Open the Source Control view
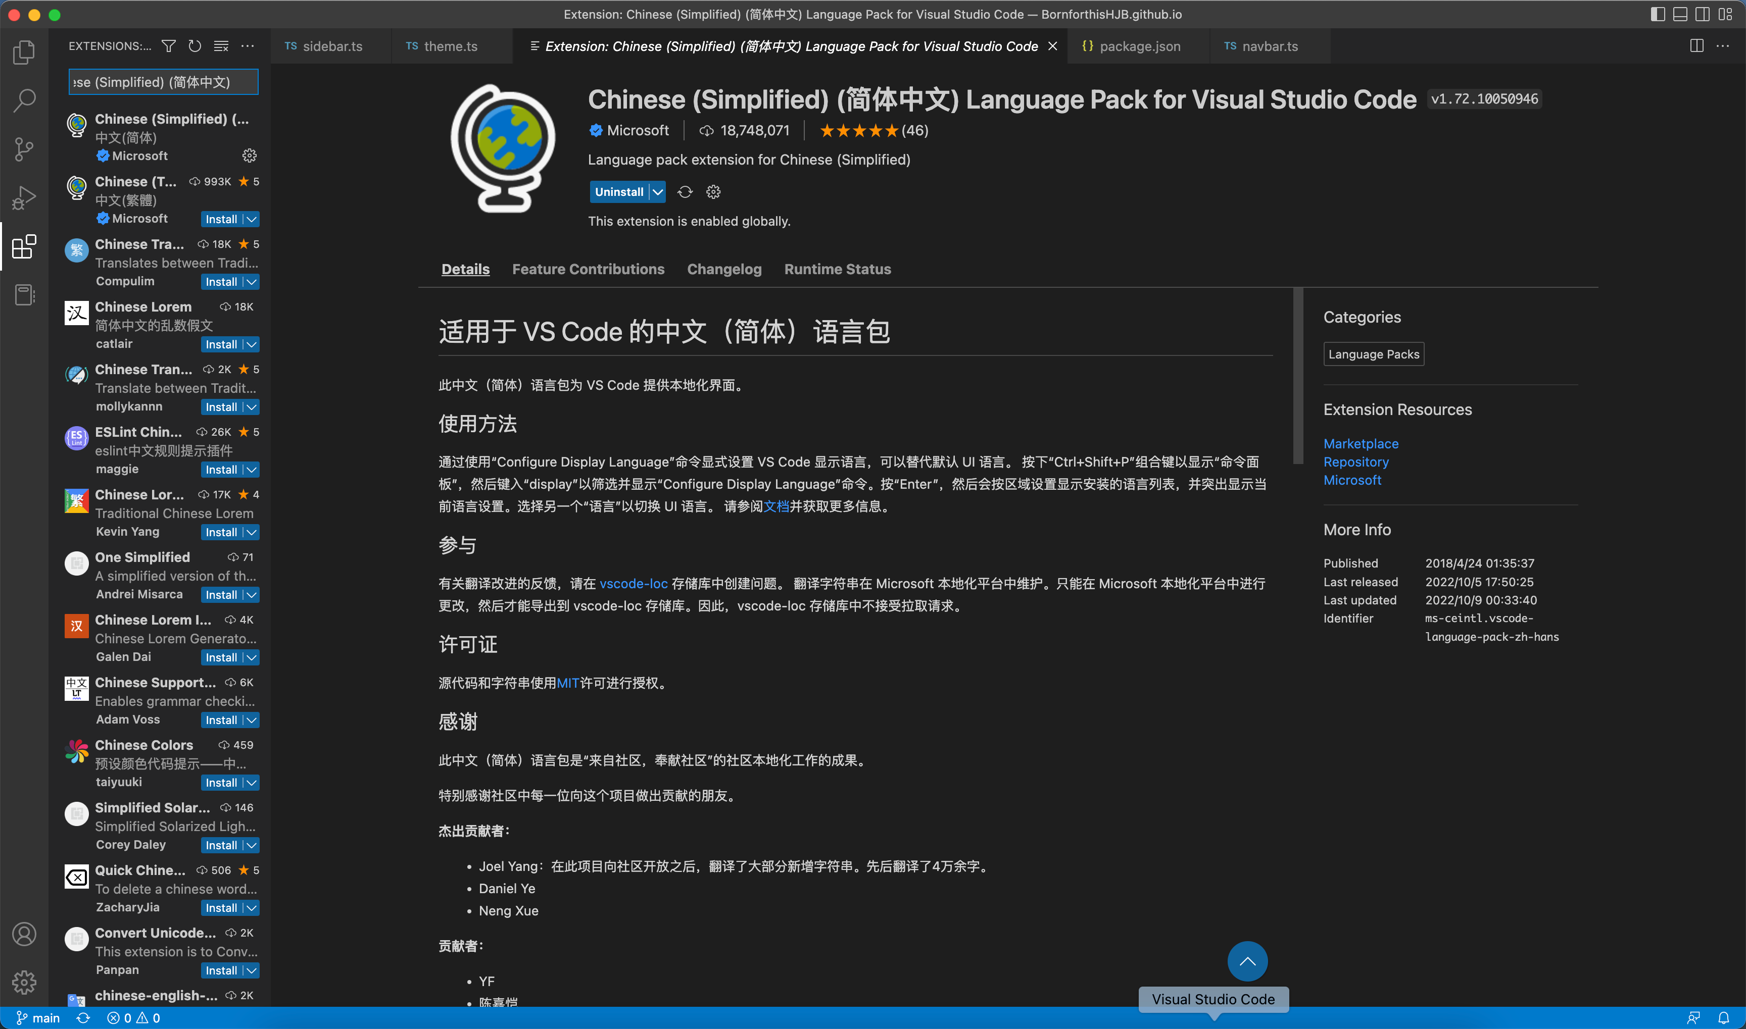The width and height of the screenshot is (1746, 1029). click(24, 149)
